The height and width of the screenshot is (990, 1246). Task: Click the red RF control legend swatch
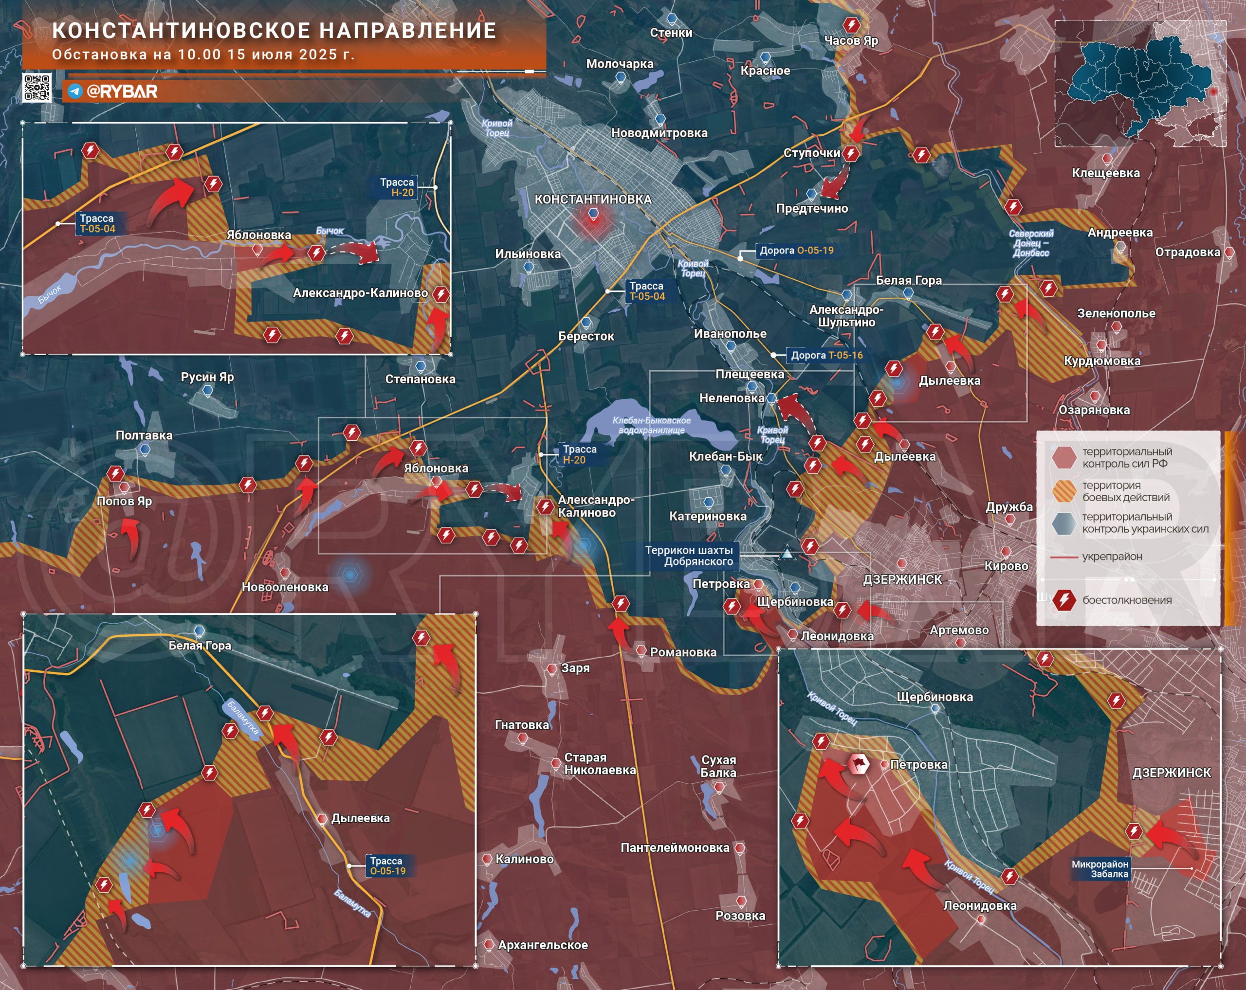tap(1064, 457)
